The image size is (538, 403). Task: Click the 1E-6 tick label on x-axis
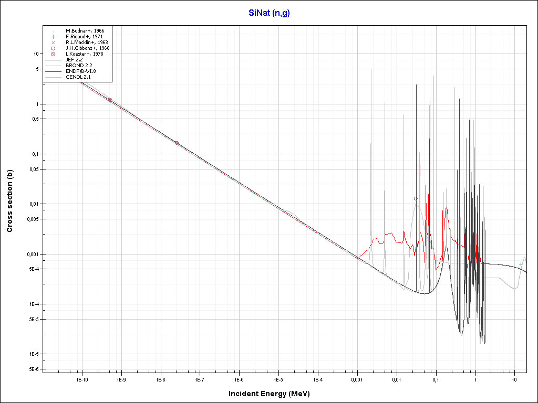[239, 378]
